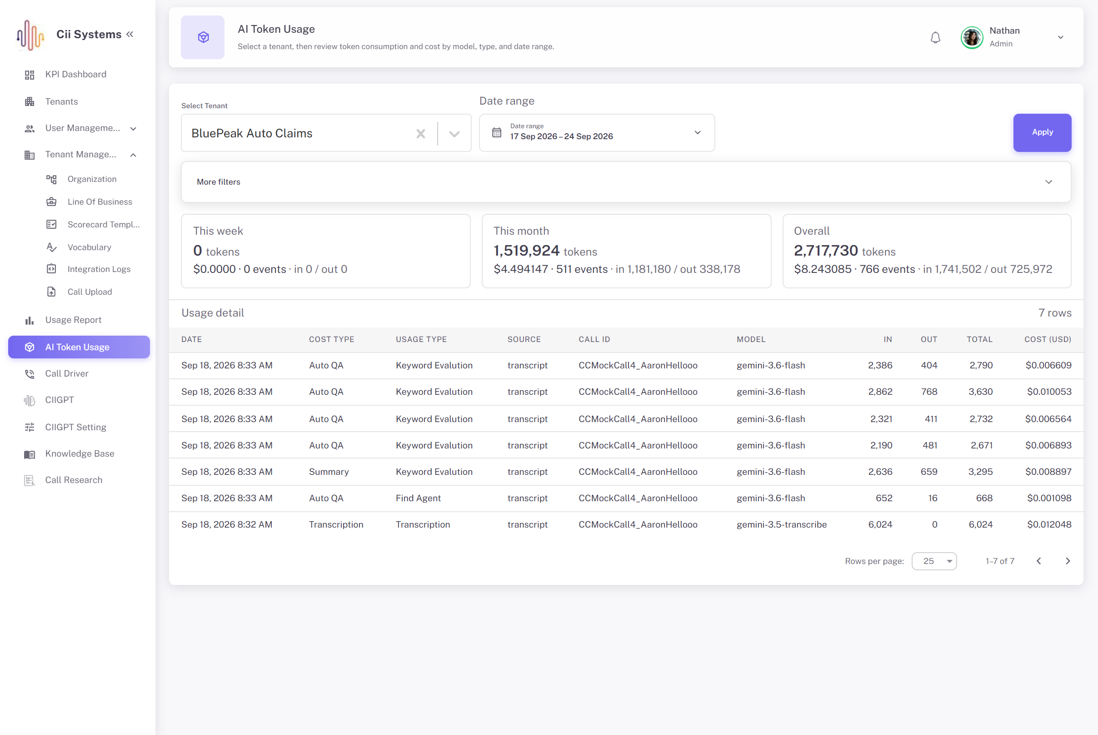Go to Call Driver page
This screenshot has height=735, width=1098.
pyautogui.click(x=66, y=373)
